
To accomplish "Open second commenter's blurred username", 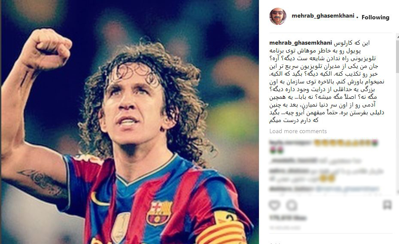I will coord(293,161).
